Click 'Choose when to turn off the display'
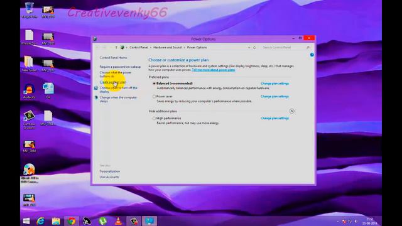The height and width of the screenshot is (226, 402). [119, 90]
